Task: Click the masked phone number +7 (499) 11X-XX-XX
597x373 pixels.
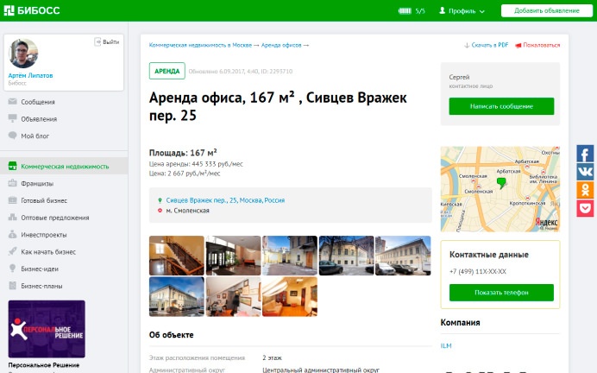Action: tap(478, 271)
